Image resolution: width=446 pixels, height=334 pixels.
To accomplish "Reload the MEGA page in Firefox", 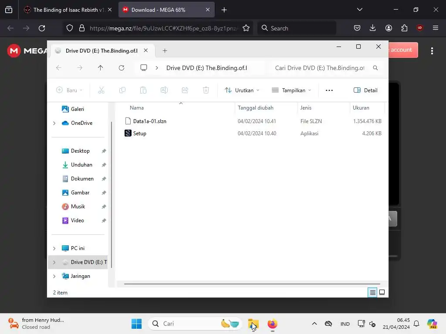I will [42, 28].
